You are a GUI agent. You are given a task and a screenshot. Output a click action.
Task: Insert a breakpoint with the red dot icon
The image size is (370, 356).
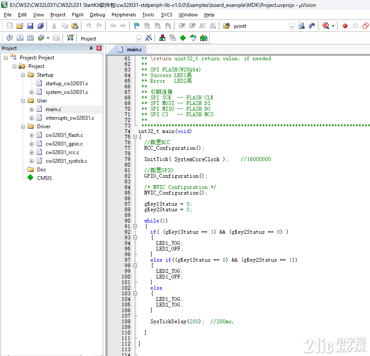point(345,26)
